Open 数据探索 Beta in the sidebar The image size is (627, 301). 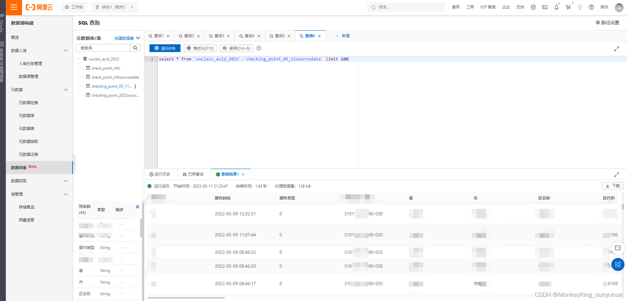39,167
